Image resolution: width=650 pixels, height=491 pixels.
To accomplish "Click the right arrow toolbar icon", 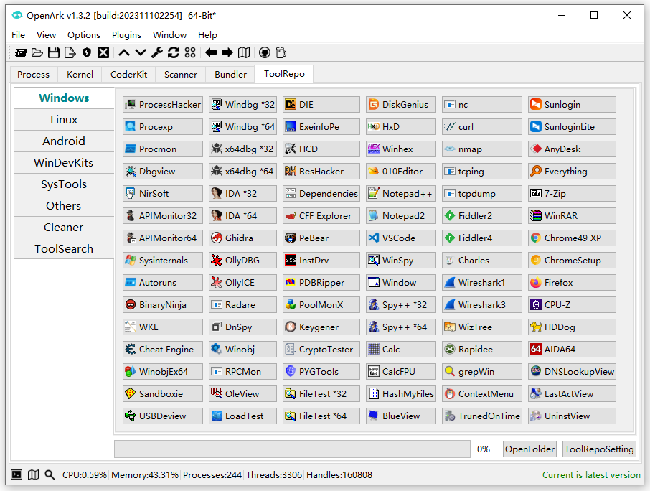I will coord(227,52).
